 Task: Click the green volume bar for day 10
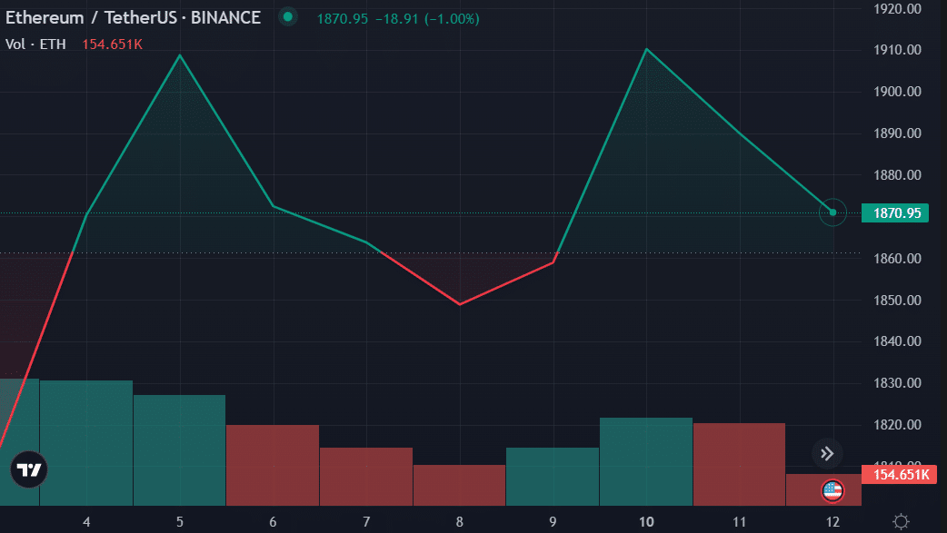[645, 462]
